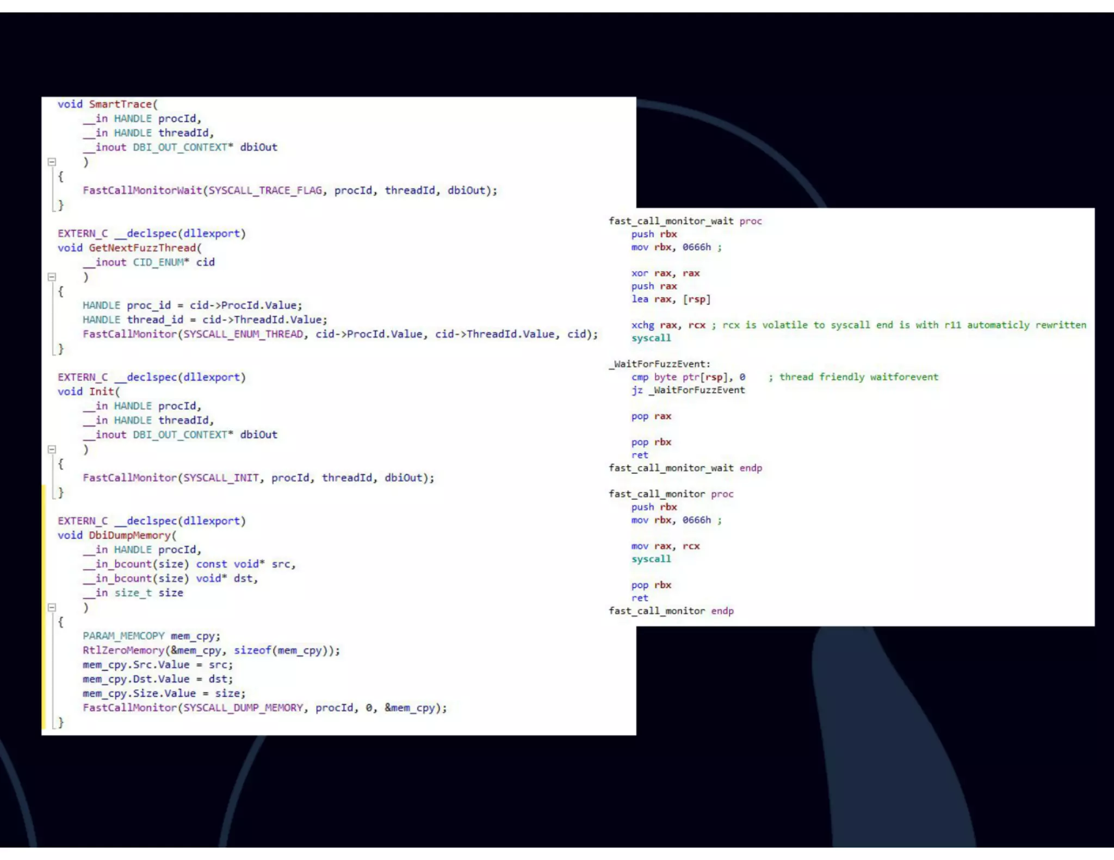
Task: Click 'fast_call_monitor proc' assembly label
Action: pyautogui.click(x=671, y=494)
